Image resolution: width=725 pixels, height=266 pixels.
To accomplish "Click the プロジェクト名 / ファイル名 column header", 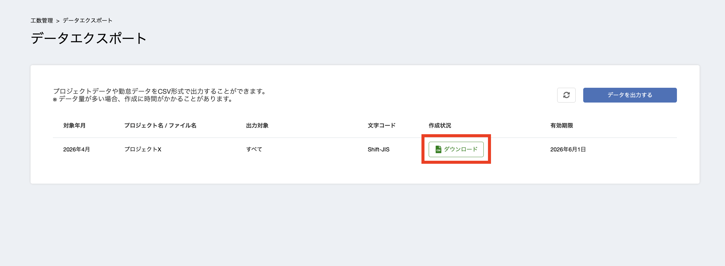I will pos(160,125).
